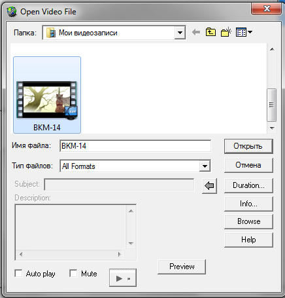Open the Duration... dialog

(x=248, y=185)
